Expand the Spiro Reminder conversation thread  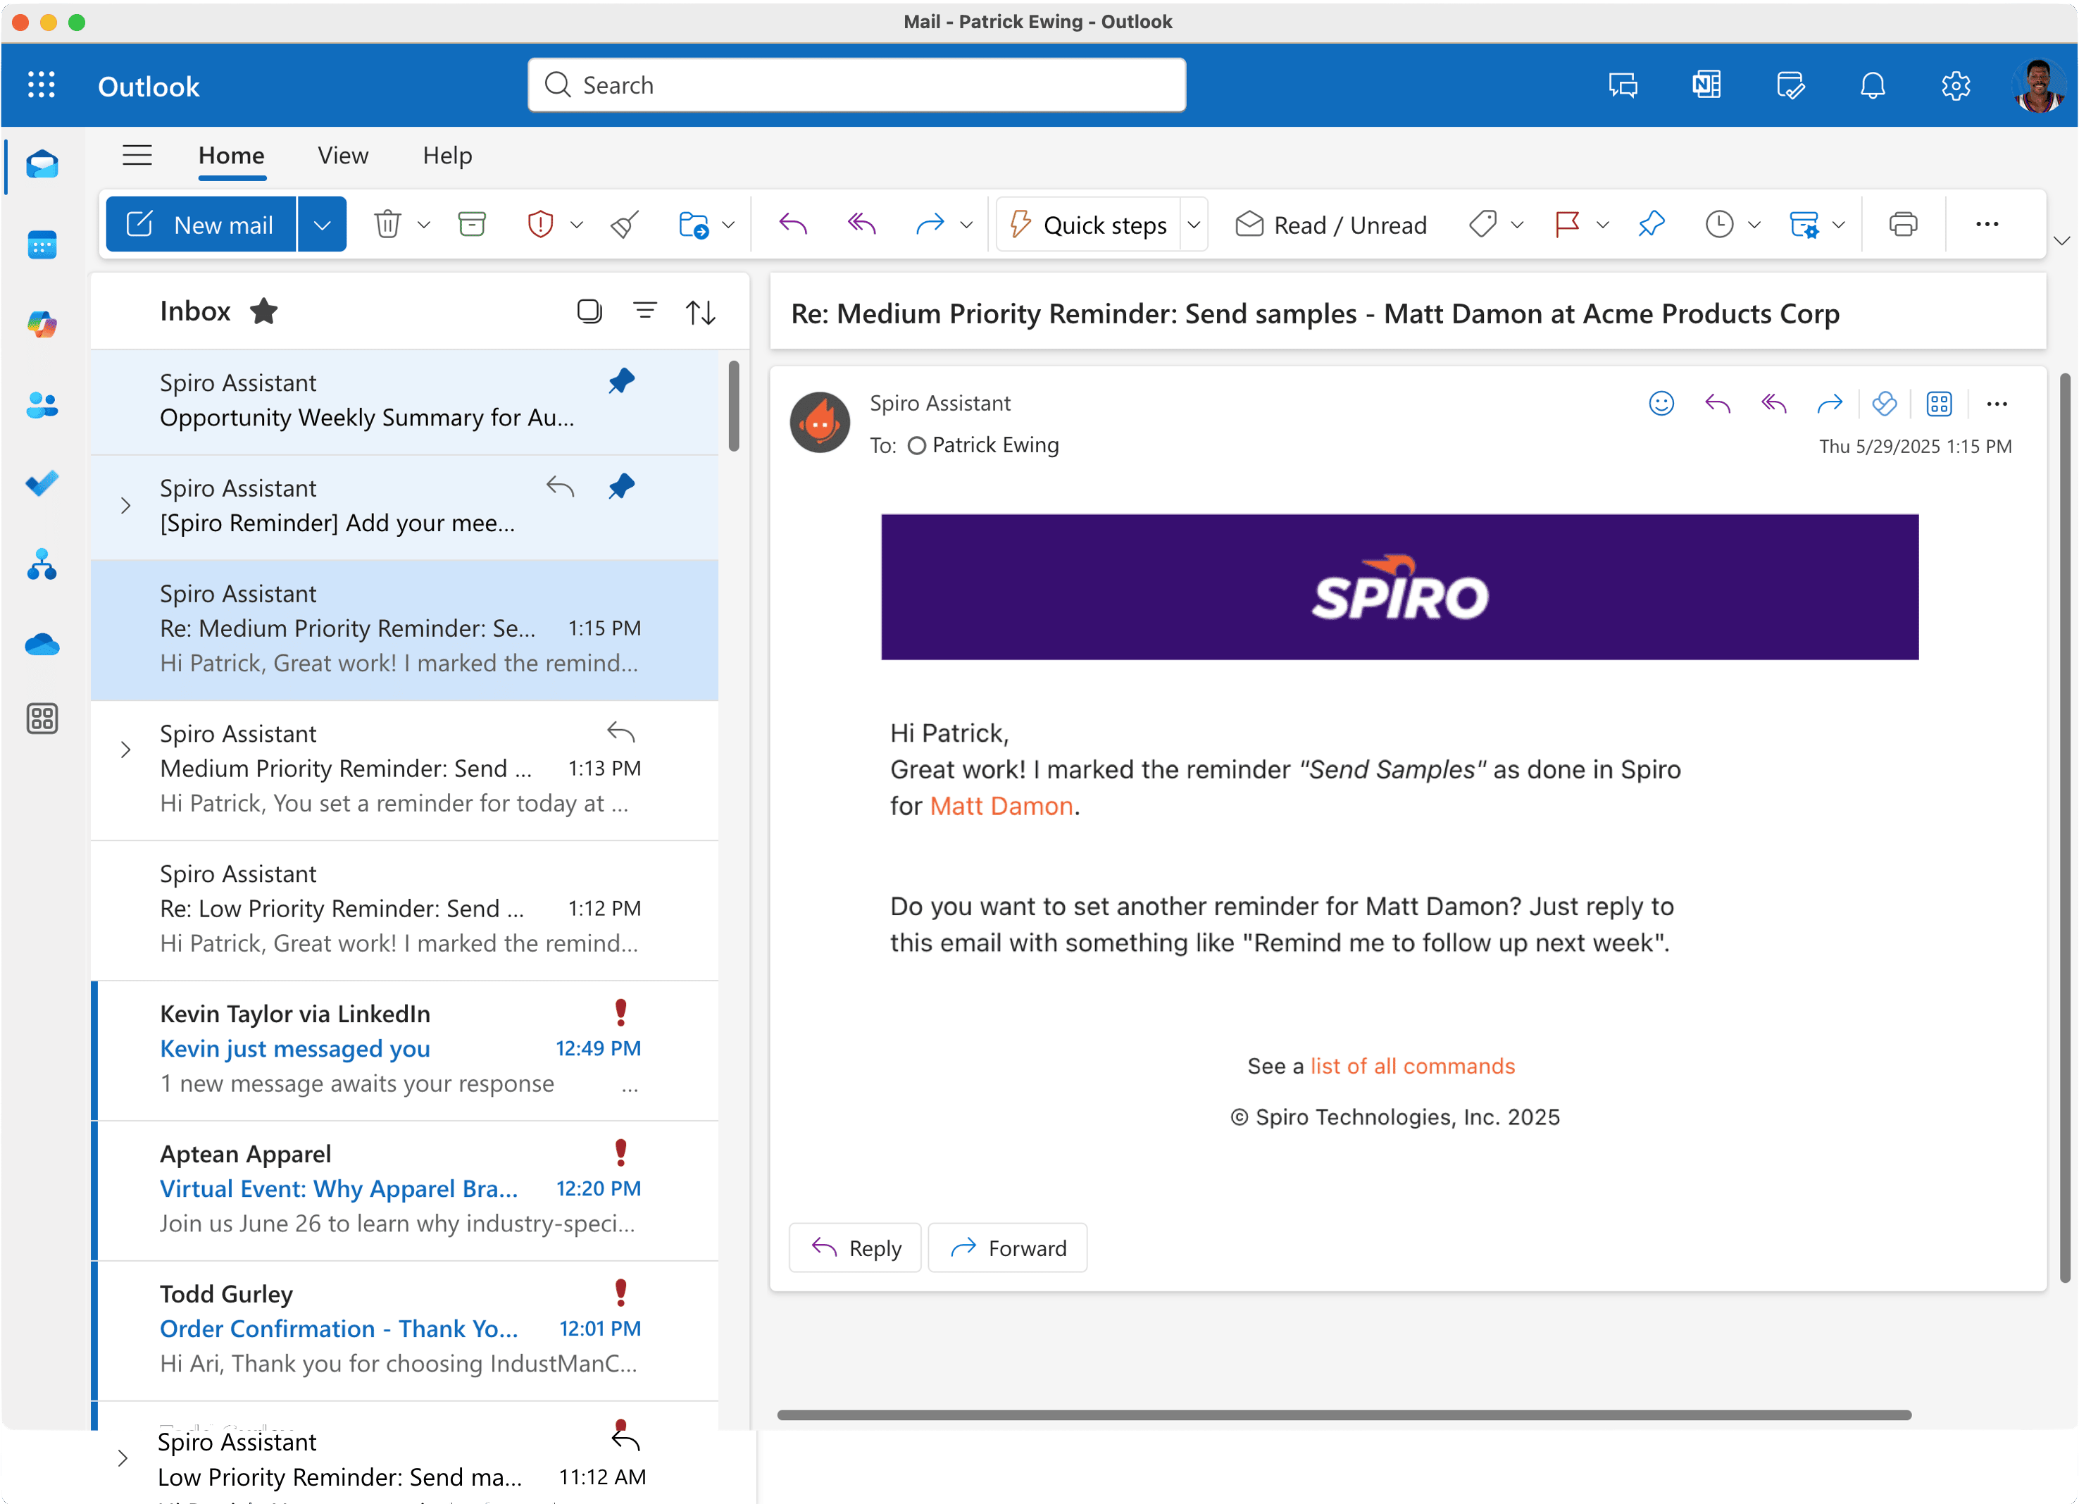point(125,505)
